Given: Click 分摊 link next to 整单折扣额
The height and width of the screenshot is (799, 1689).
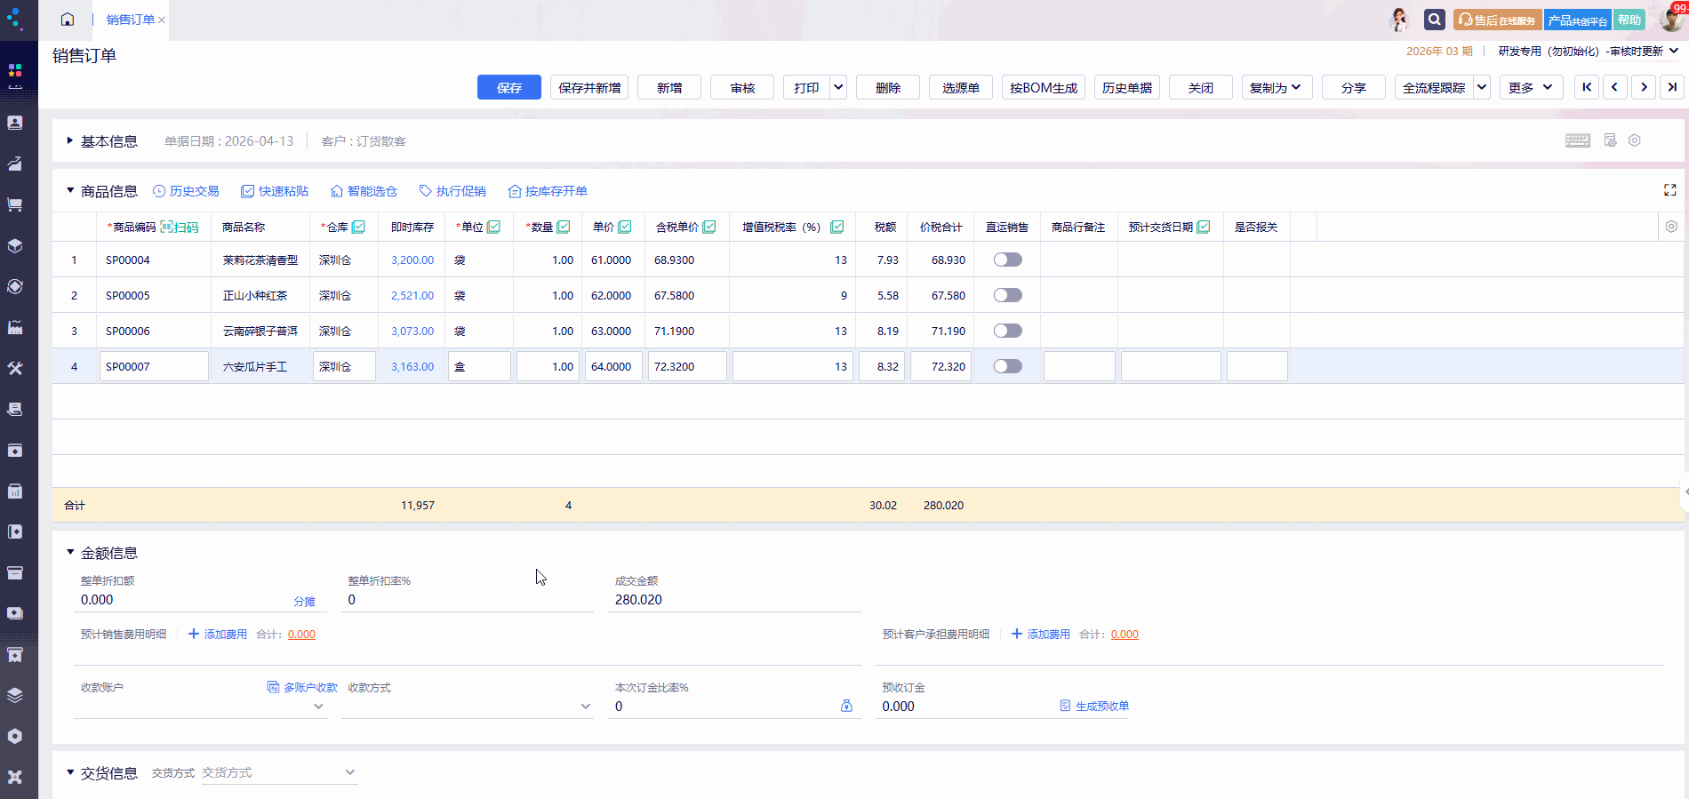Looking at the screenshot, I should (304, 602).
